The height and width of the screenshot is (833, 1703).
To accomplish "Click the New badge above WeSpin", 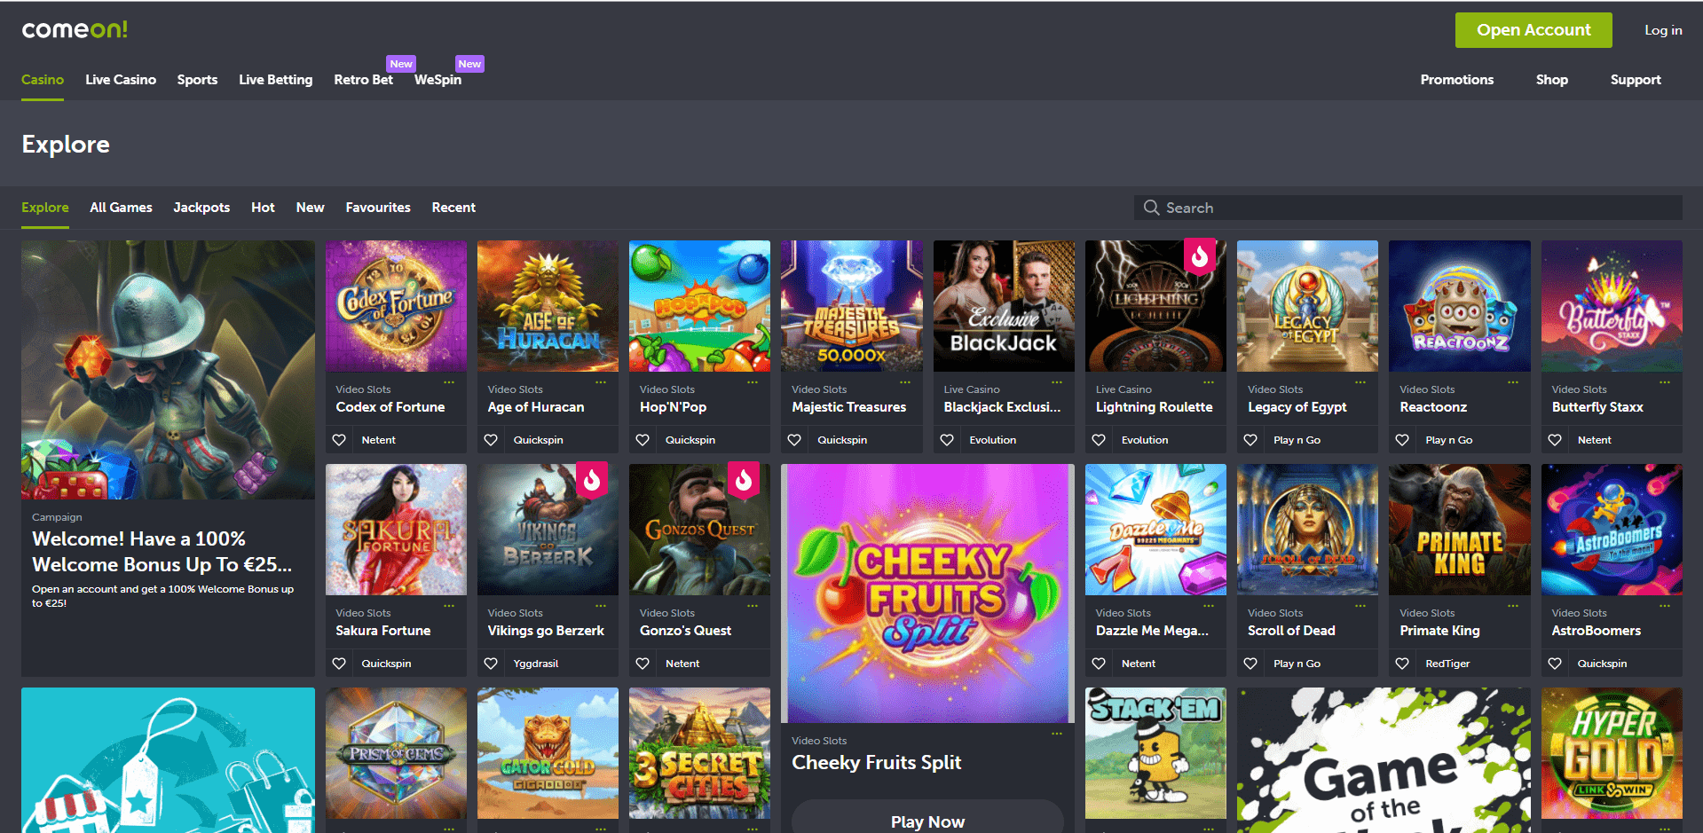I will [469, 64].
